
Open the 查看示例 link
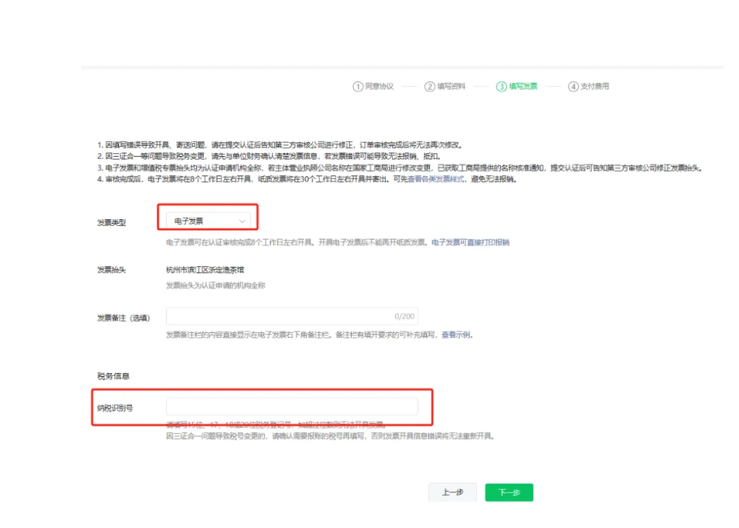click(456, 335)
